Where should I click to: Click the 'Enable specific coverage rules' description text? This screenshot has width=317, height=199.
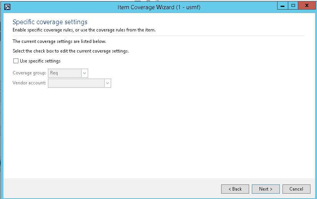coord(84,30)
